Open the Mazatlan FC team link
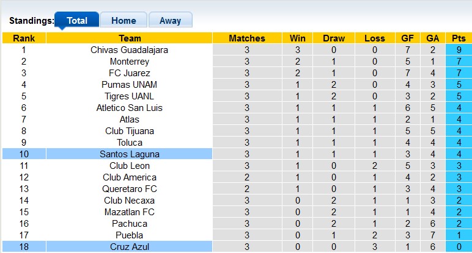This screenshot has width=472, height=253. [x=130, y=212]
